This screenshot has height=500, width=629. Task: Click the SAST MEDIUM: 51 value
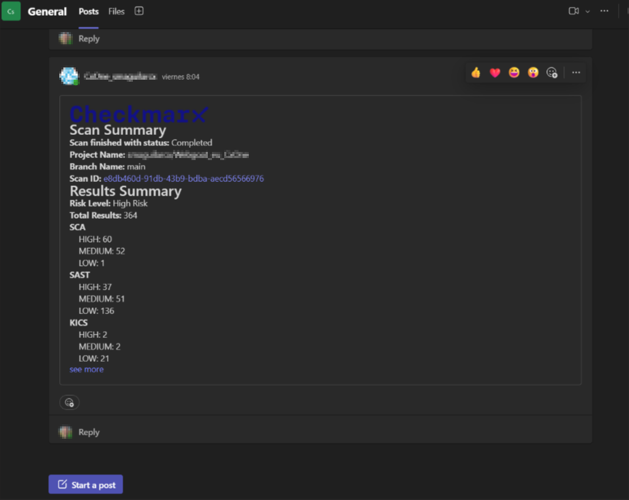(102, 299)
